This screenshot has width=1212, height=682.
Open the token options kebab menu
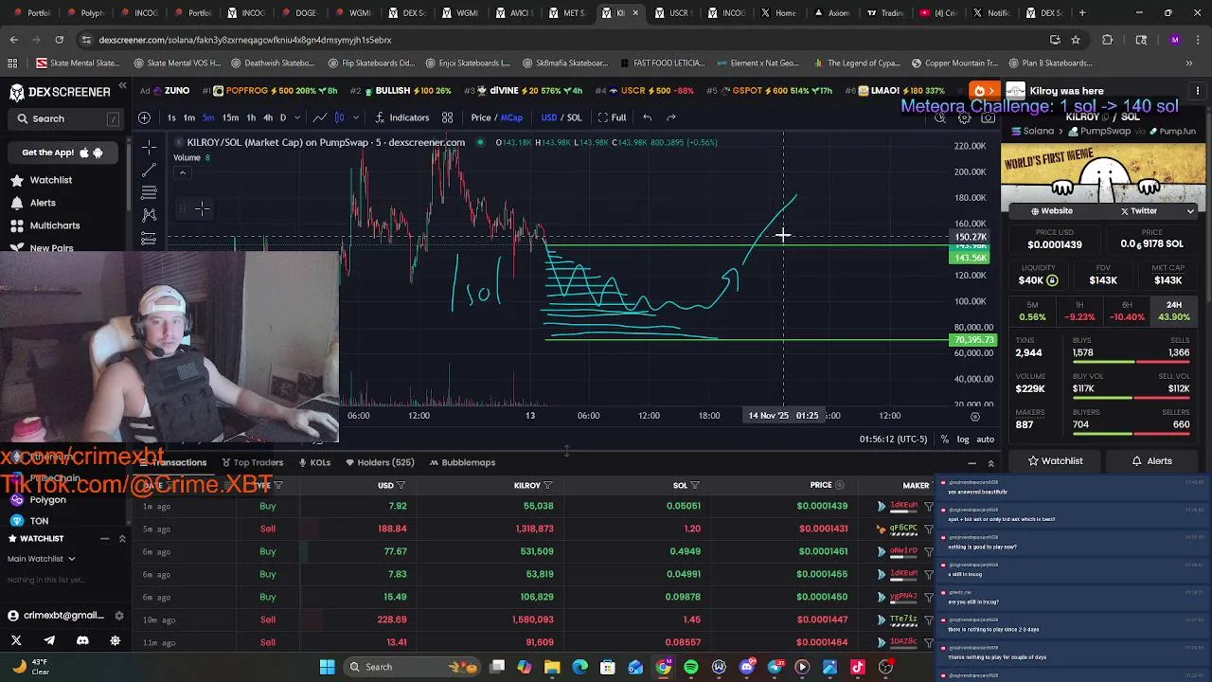1197,91
